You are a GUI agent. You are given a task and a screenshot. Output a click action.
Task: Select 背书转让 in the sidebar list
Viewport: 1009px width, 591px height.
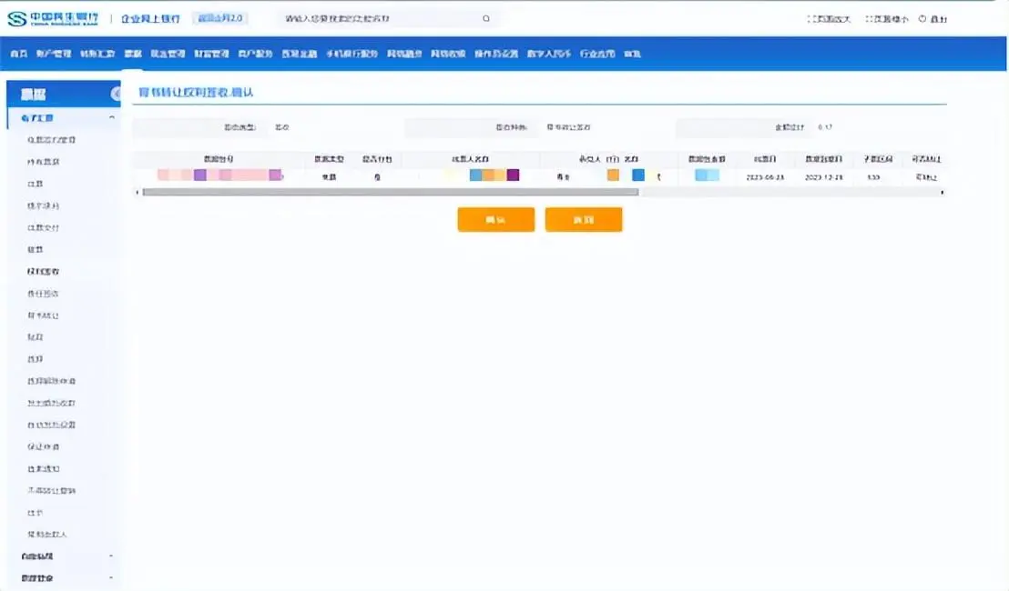tap(43, 315)
